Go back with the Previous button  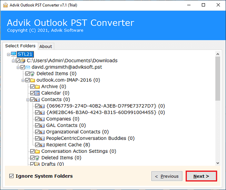pyautogui.click(x=167, y=176)
